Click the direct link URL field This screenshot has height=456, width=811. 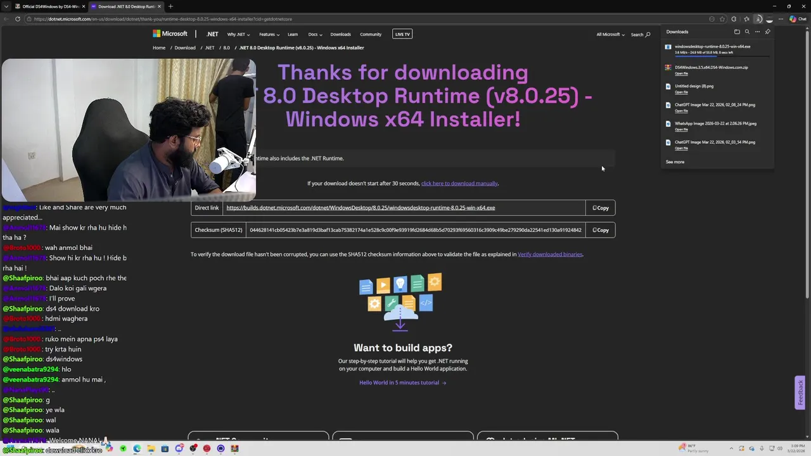click(404, 208)
